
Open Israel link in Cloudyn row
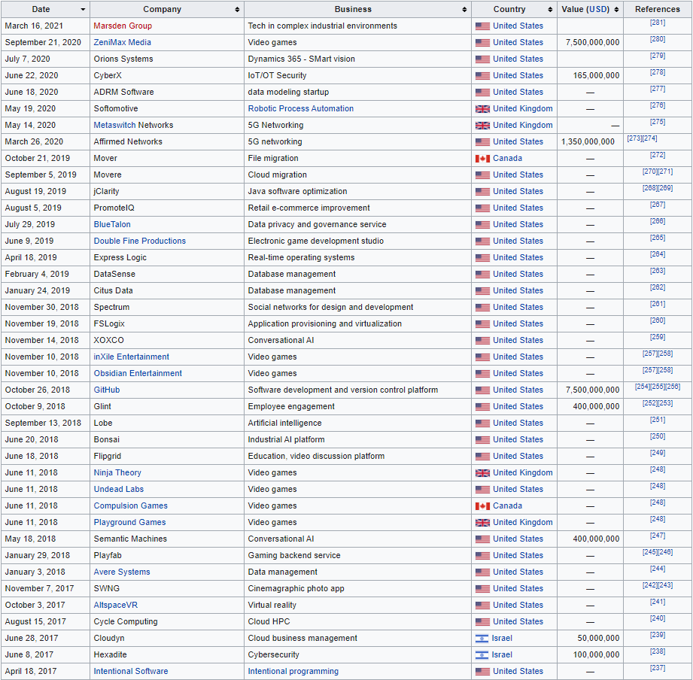(502, 638)
